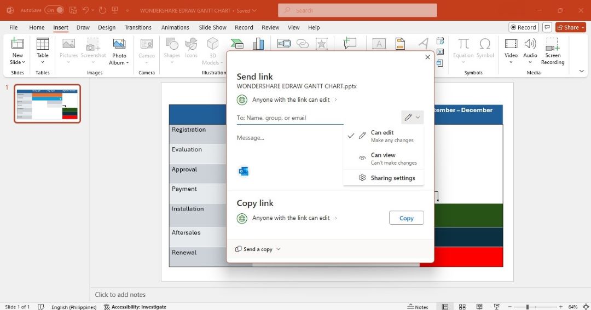The height and width of the screenshot is (310, 591).
Task: Click the Save icon in title bar
Action: pyautogui.click(x=73, y=10)
